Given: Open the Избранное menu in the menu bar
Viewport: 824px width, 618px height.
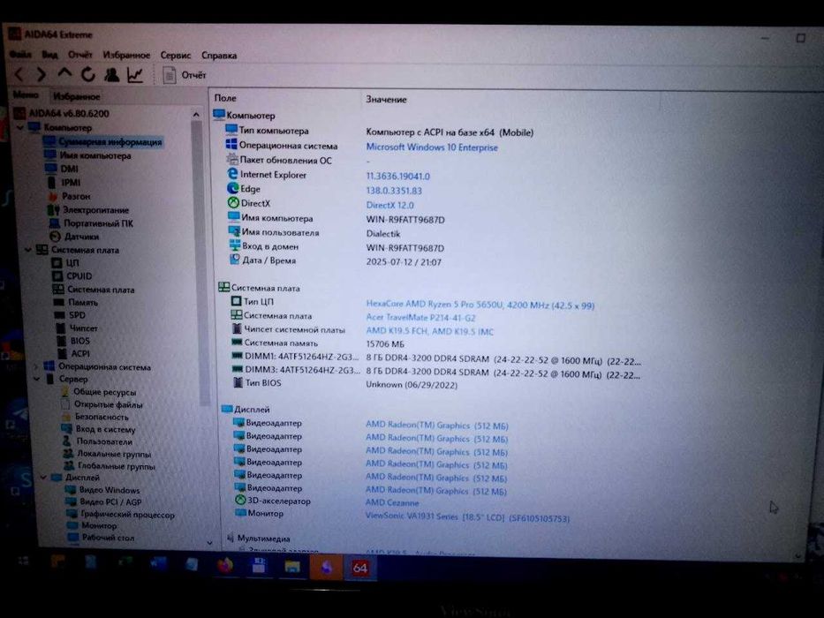Looking at the screenshot, I should (126, 55).
